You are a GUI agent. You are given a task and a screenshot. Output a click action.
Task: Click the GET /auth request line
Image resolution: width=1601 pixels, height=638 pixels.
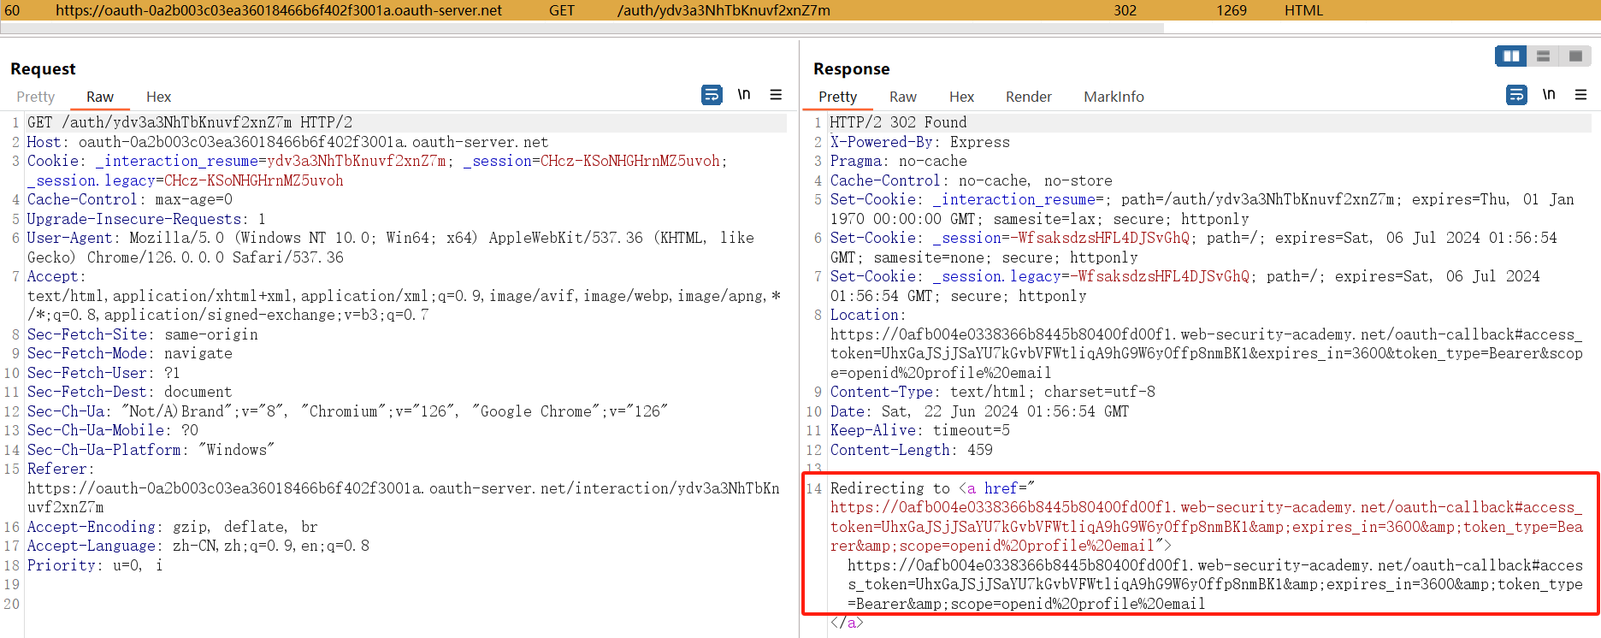(190, 122)
